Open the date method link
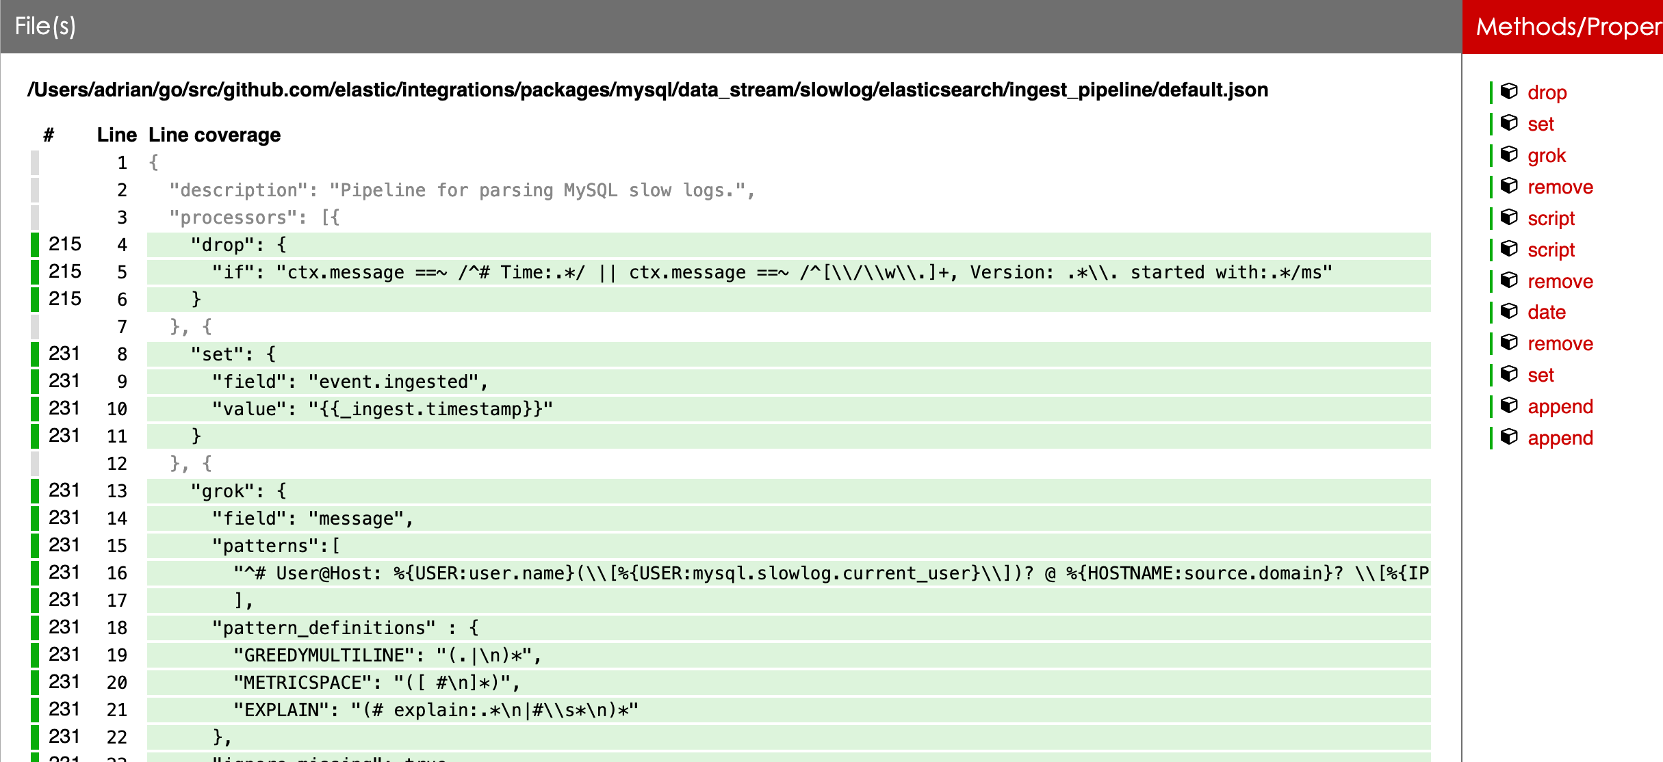Image resolution: width=1663 pixels, height=762 pixels. point(1546,312)
